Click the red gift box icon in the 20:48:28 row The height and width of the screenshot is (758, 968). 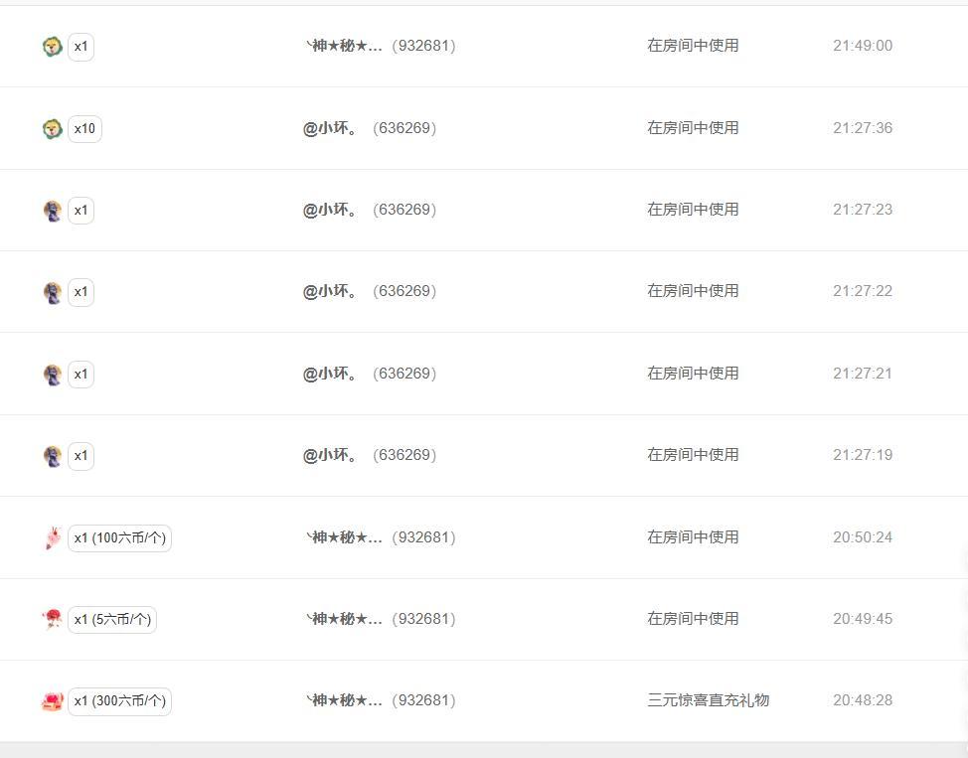[53, 701]
